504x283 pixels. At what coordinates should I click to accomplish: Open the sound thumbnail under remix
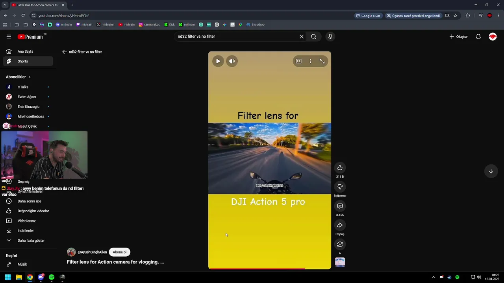[340, 262]
